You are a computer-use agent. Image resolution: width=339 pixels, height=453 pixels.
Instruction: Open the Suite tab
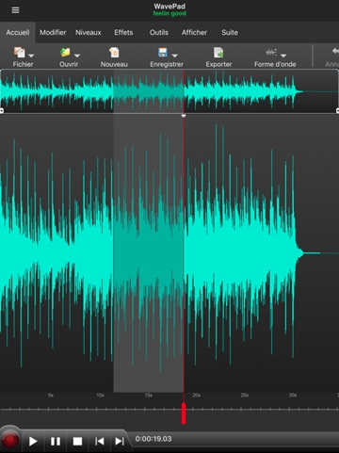coord(230,32)
